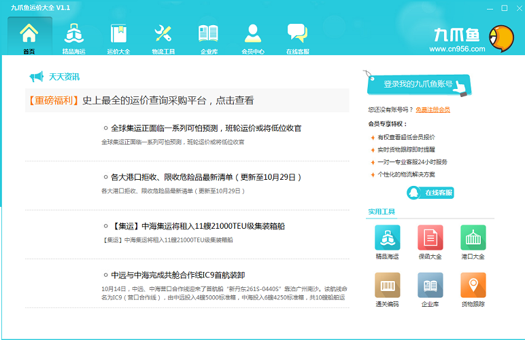Click the 登录我的九爪鱼账号 login button
Screen dimensions: 525x340
tap(419, 85)
